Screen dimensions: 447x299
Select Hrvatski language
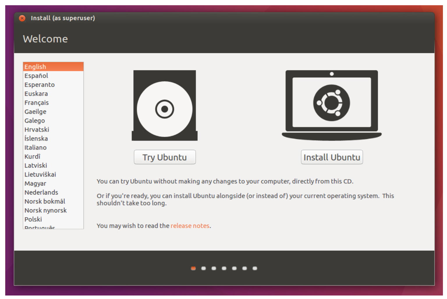[x=53, y=129]
